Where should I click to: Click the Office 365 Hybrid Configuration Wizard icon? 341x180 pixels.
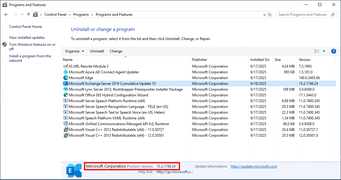click(x=65, y=95)
